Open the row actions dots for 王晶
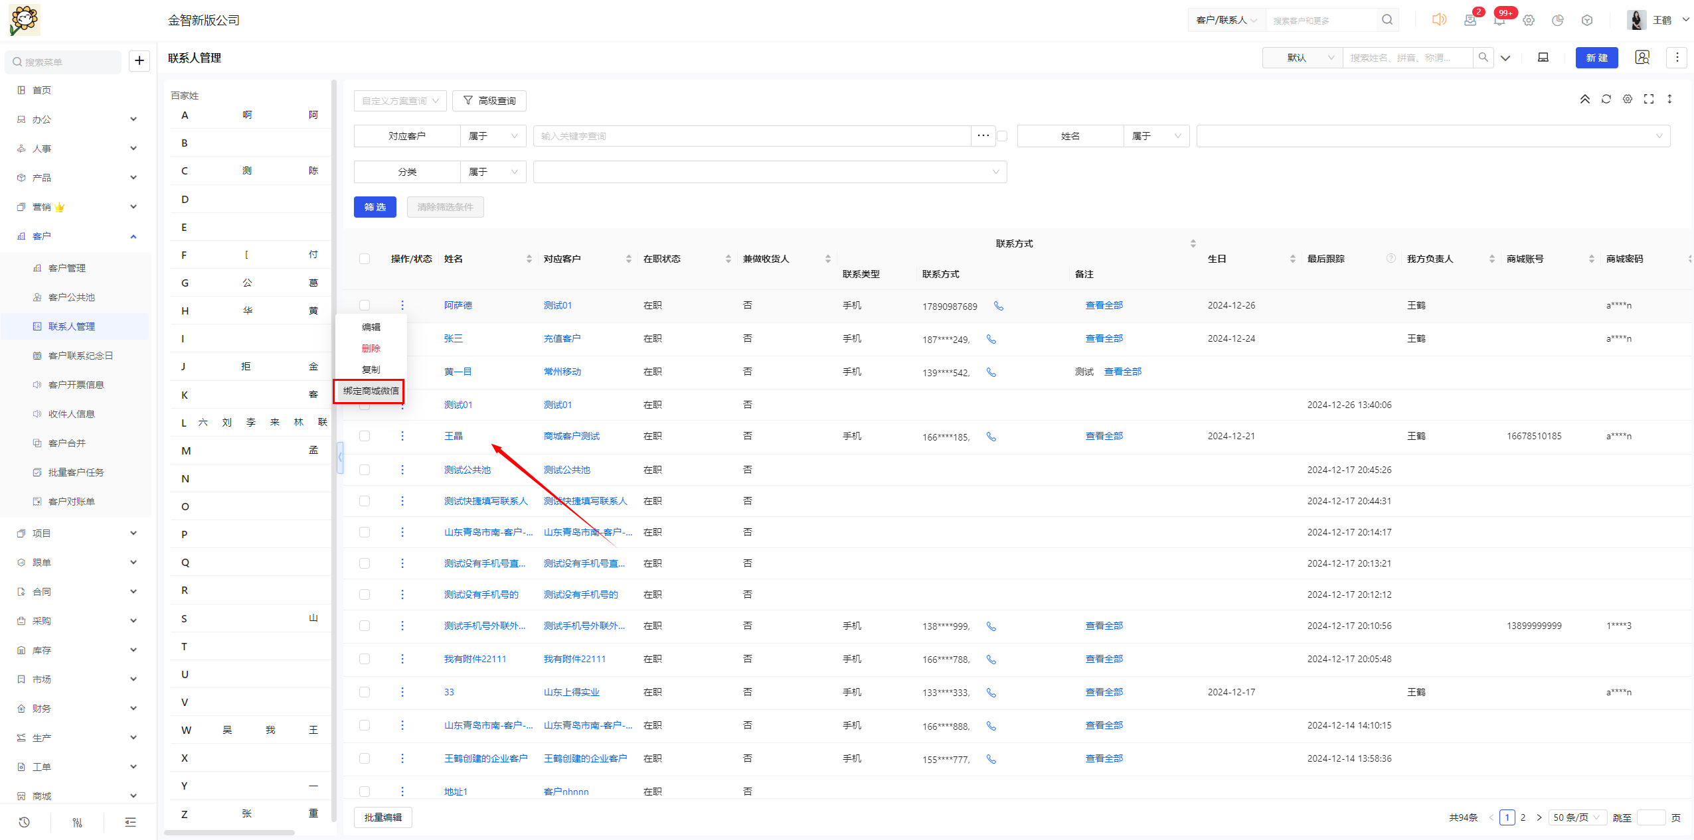Viewport: 1694px width, 840px height. [x=402, y=436]
